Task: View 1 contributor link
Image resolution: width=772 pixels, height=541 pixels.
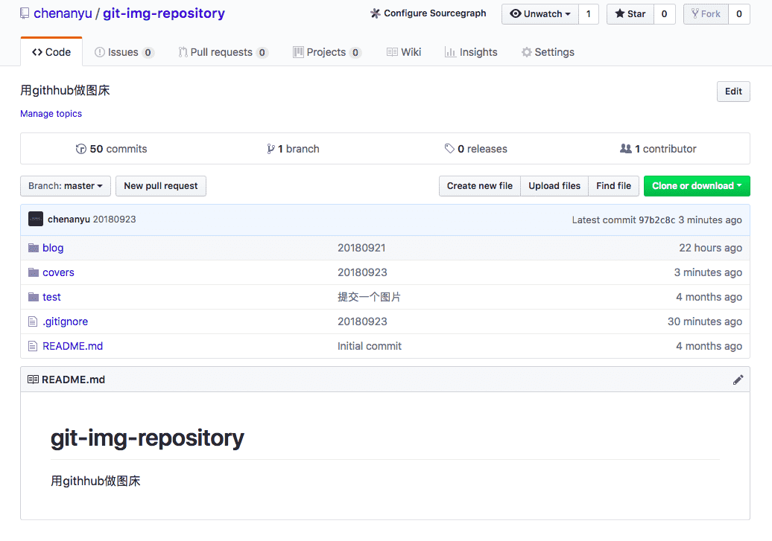Action: tap(658, 149)
